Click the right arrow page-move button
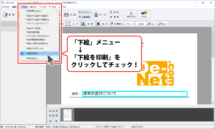Image resolution: width=215 pixels, height=129 pixels. coord(56,121)
